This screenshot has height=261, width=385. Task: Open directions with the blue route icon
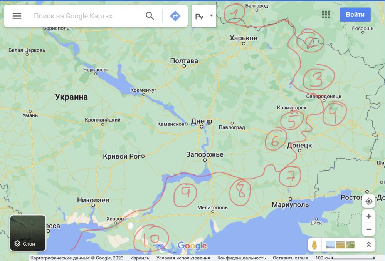tap(175, 16)
